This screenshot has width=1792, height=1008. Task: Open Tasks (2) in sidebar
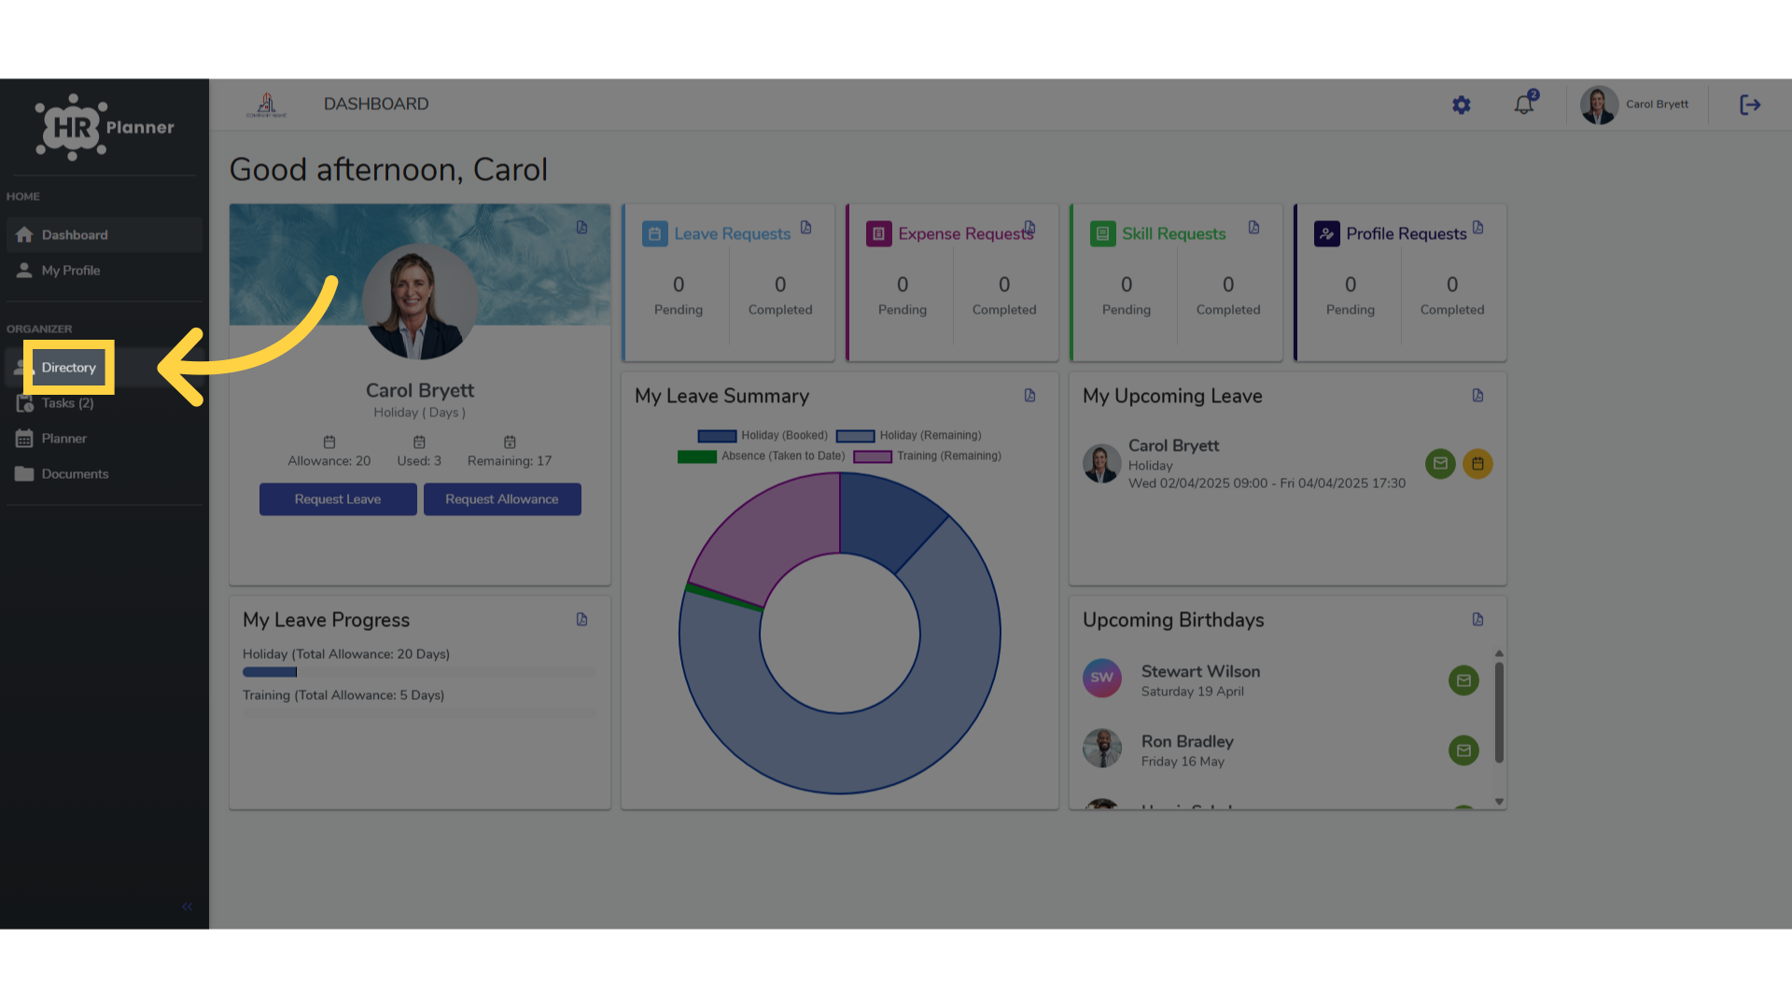[104, 403]
